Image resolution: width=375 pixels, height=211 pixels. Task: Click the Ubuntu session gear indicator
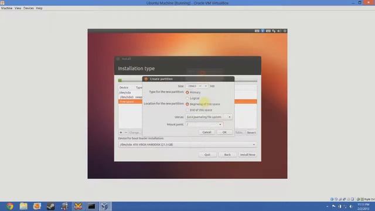285,31
